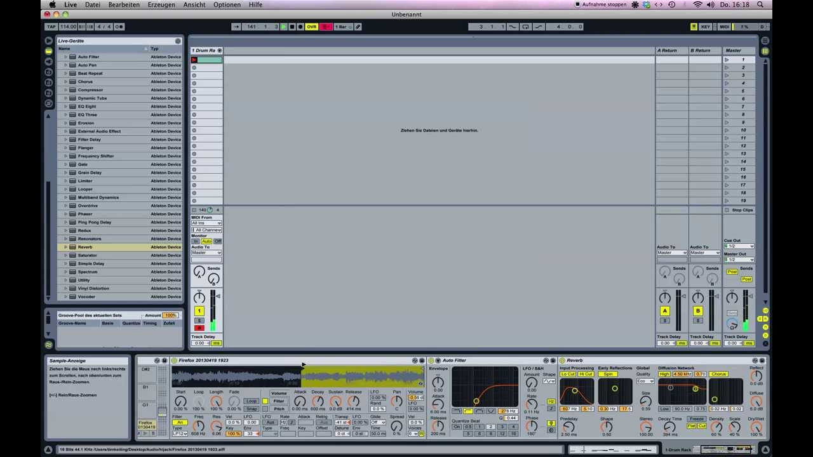
Task: Launch scene 1 in the Master track
Action: (727, 60)
